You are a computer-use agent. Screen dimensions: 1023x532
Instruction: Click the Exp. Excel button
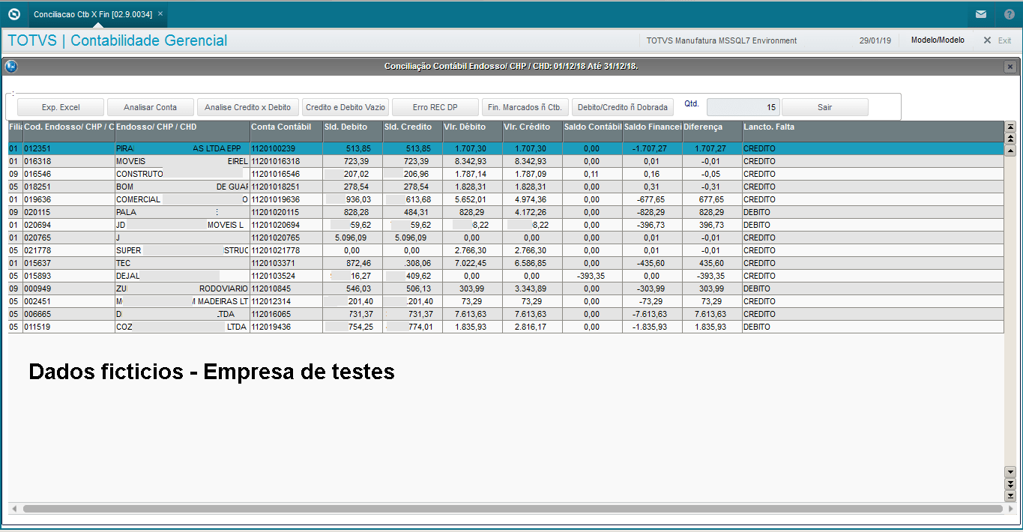click(61, 107)
